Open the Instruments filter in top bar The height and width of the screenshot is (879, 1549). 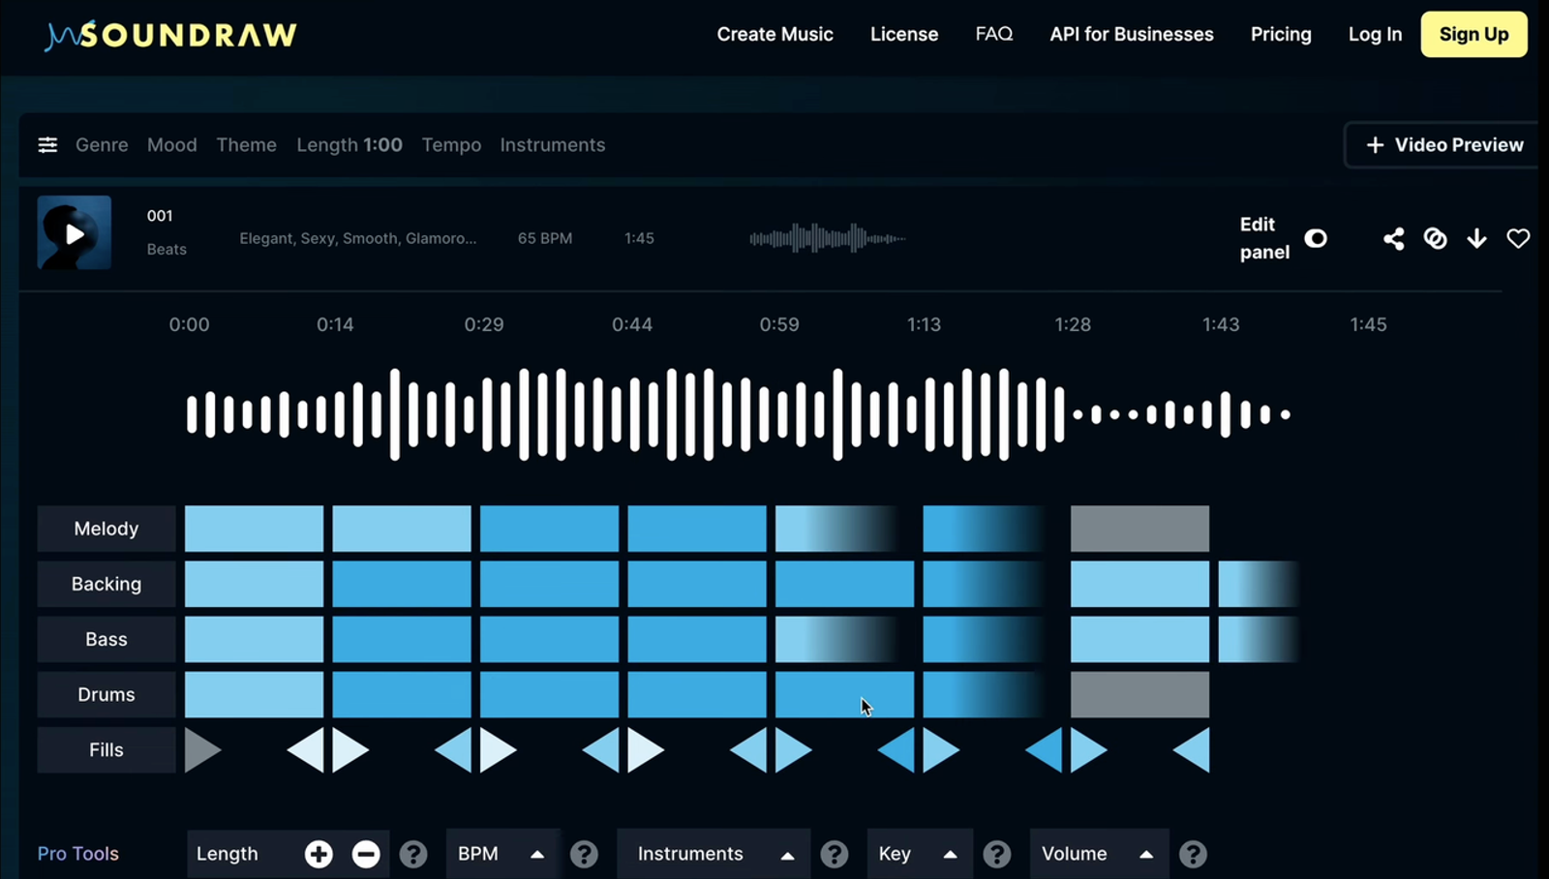553,145
